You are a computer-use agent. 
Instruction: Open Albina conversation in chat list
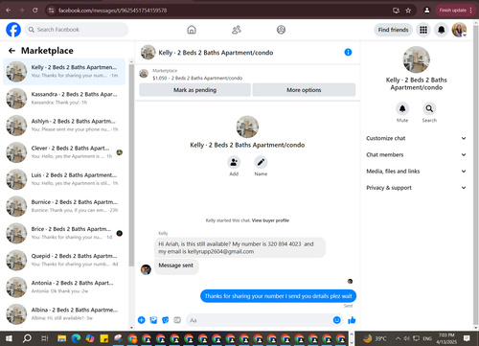pyautogui.click(x=64, y=314)
